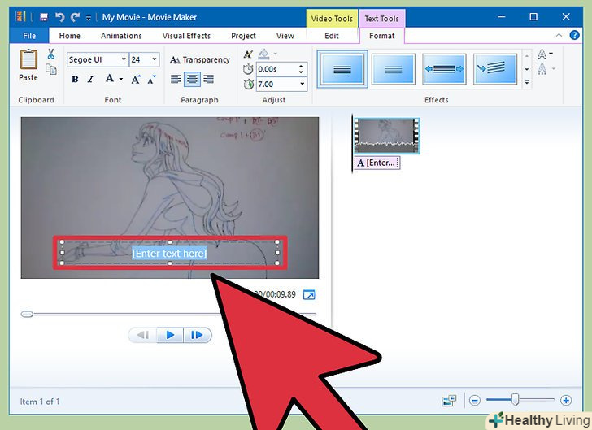Click the Cut scissors icon
This screenshot has width=592, height=430.
click(x=50, y=54)
